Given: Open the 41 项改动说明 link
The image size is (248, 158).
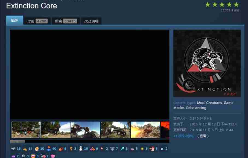Looking at the screenshot, I should [184, 136].
